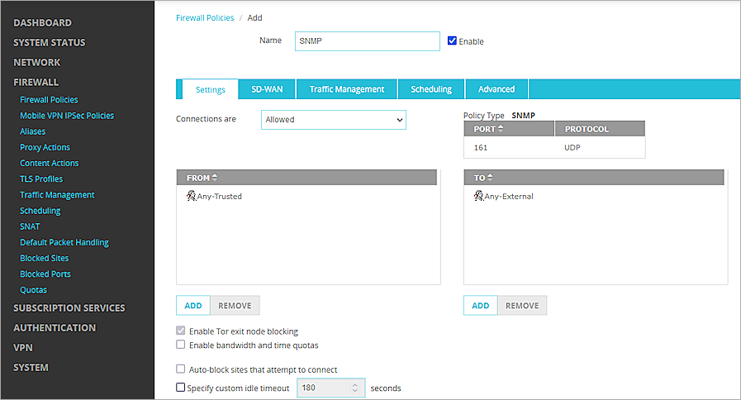This screenshot has height=400, width=741.
Task: Open Firewall Policies in the sidebar
Action: 49,100
